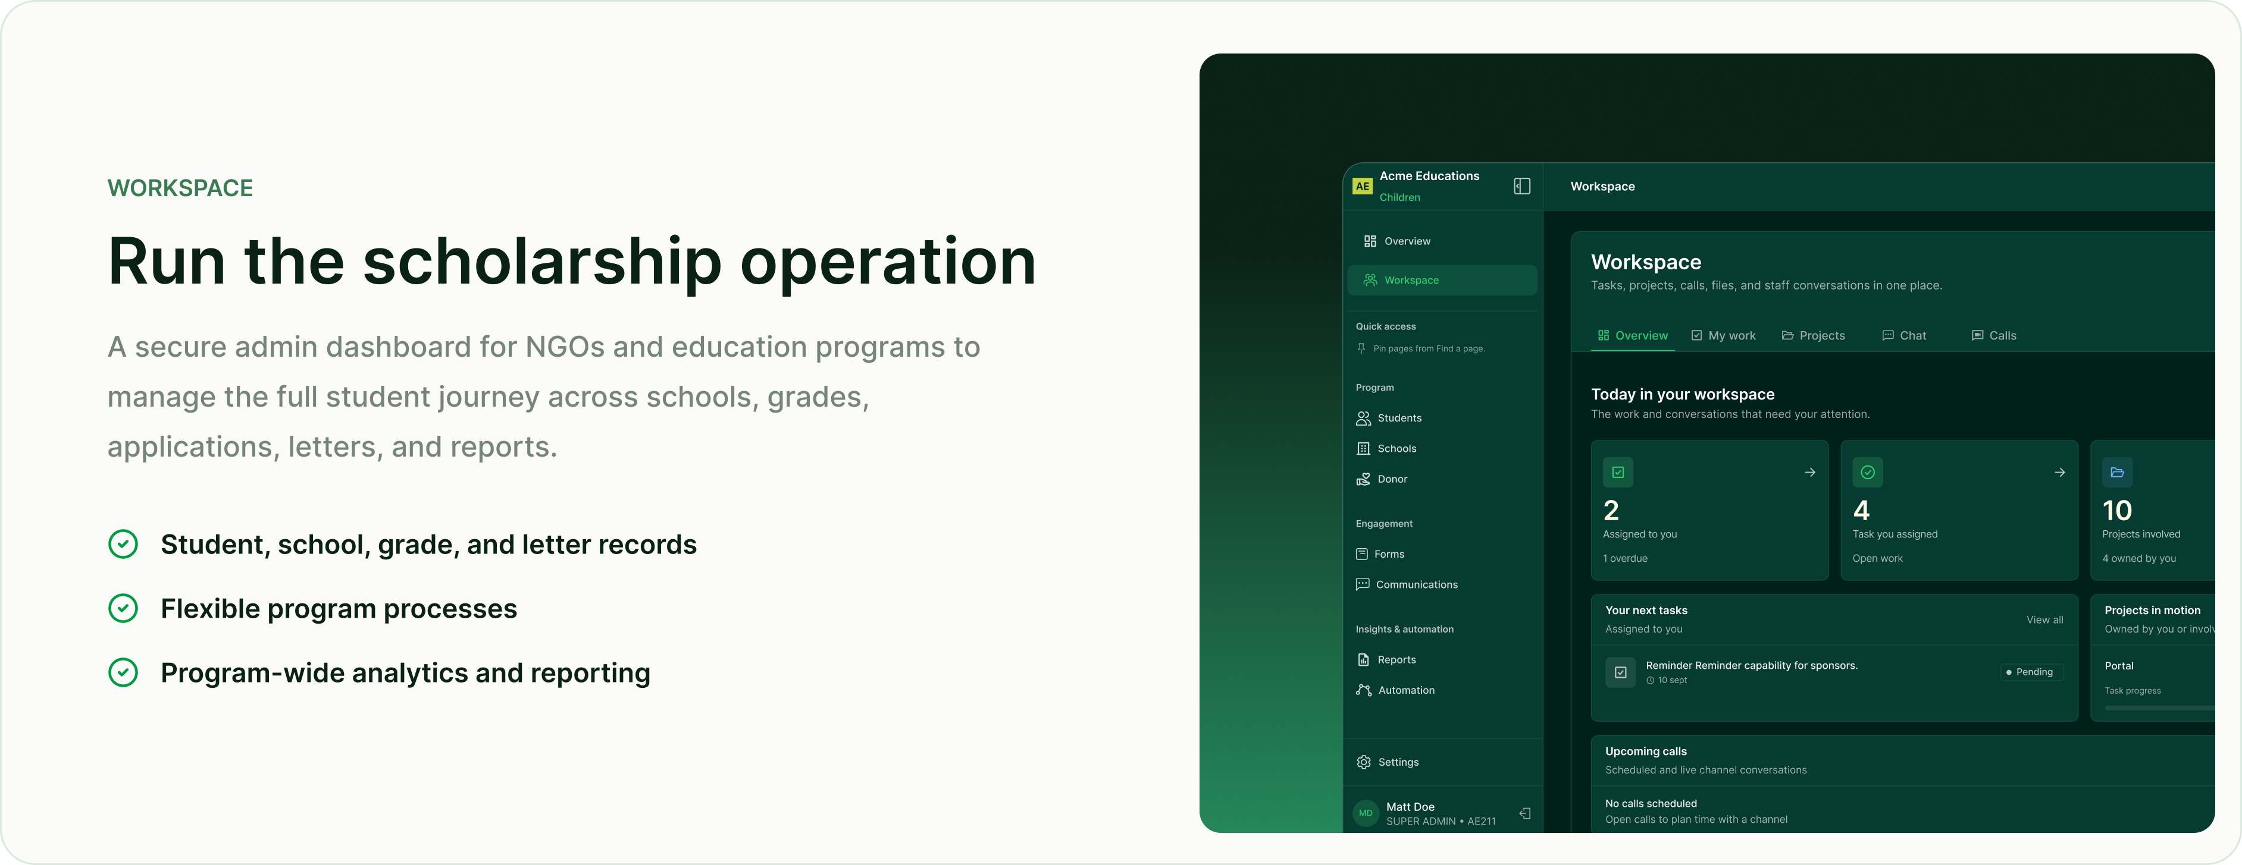The image size is (2242, 865).
Task: Click the Portal task progress bar
Action: (2159, 709)
